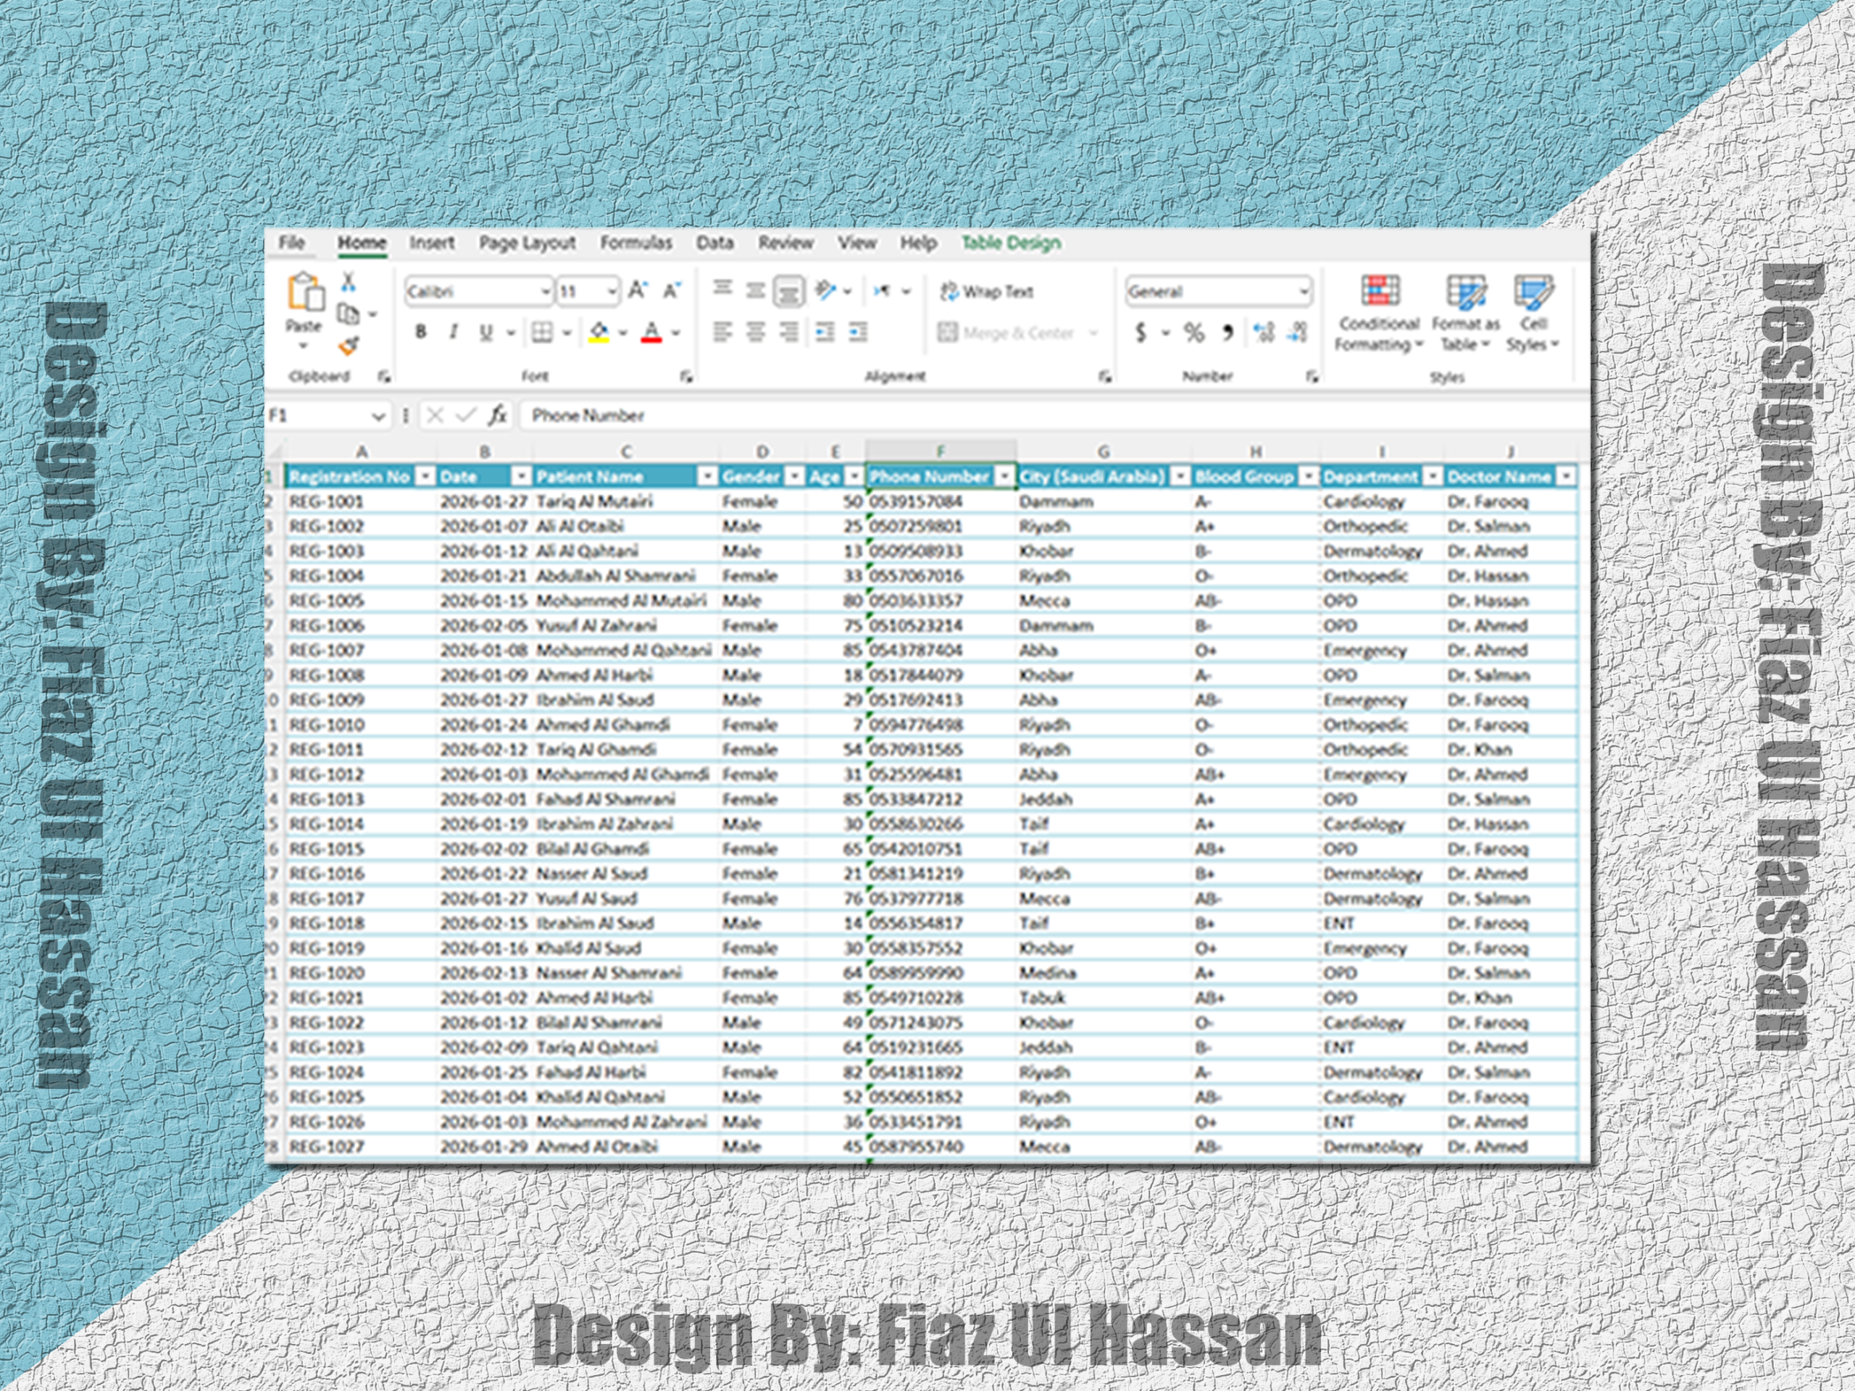Toggle Wrap Text option
Image resolution: width=1855 pixels, height=1391 pixels.
pyautogui.click(x=987, y=291)
